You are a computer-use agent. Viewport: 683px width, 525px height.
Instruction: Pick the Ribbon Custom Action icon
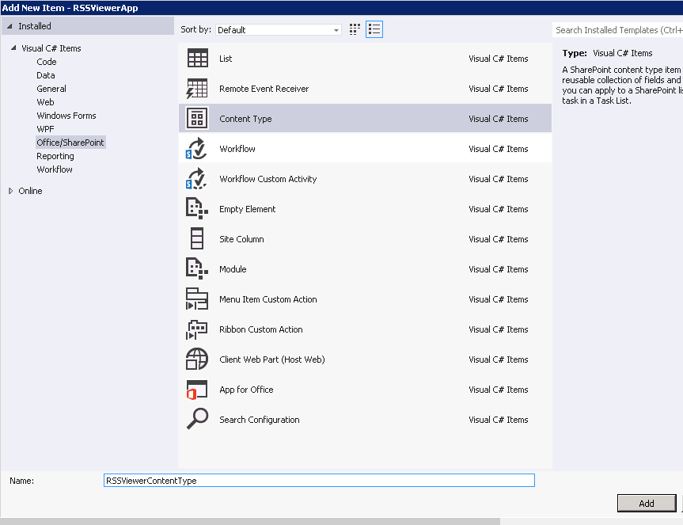(197, 329)
